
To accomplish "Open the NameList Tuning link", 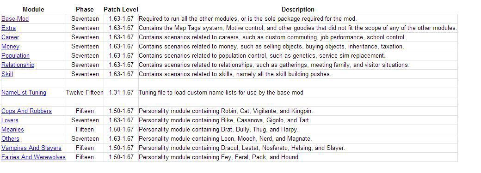I will (x=24, y=92).
